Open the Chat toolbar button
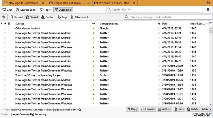 pos(7,10)
